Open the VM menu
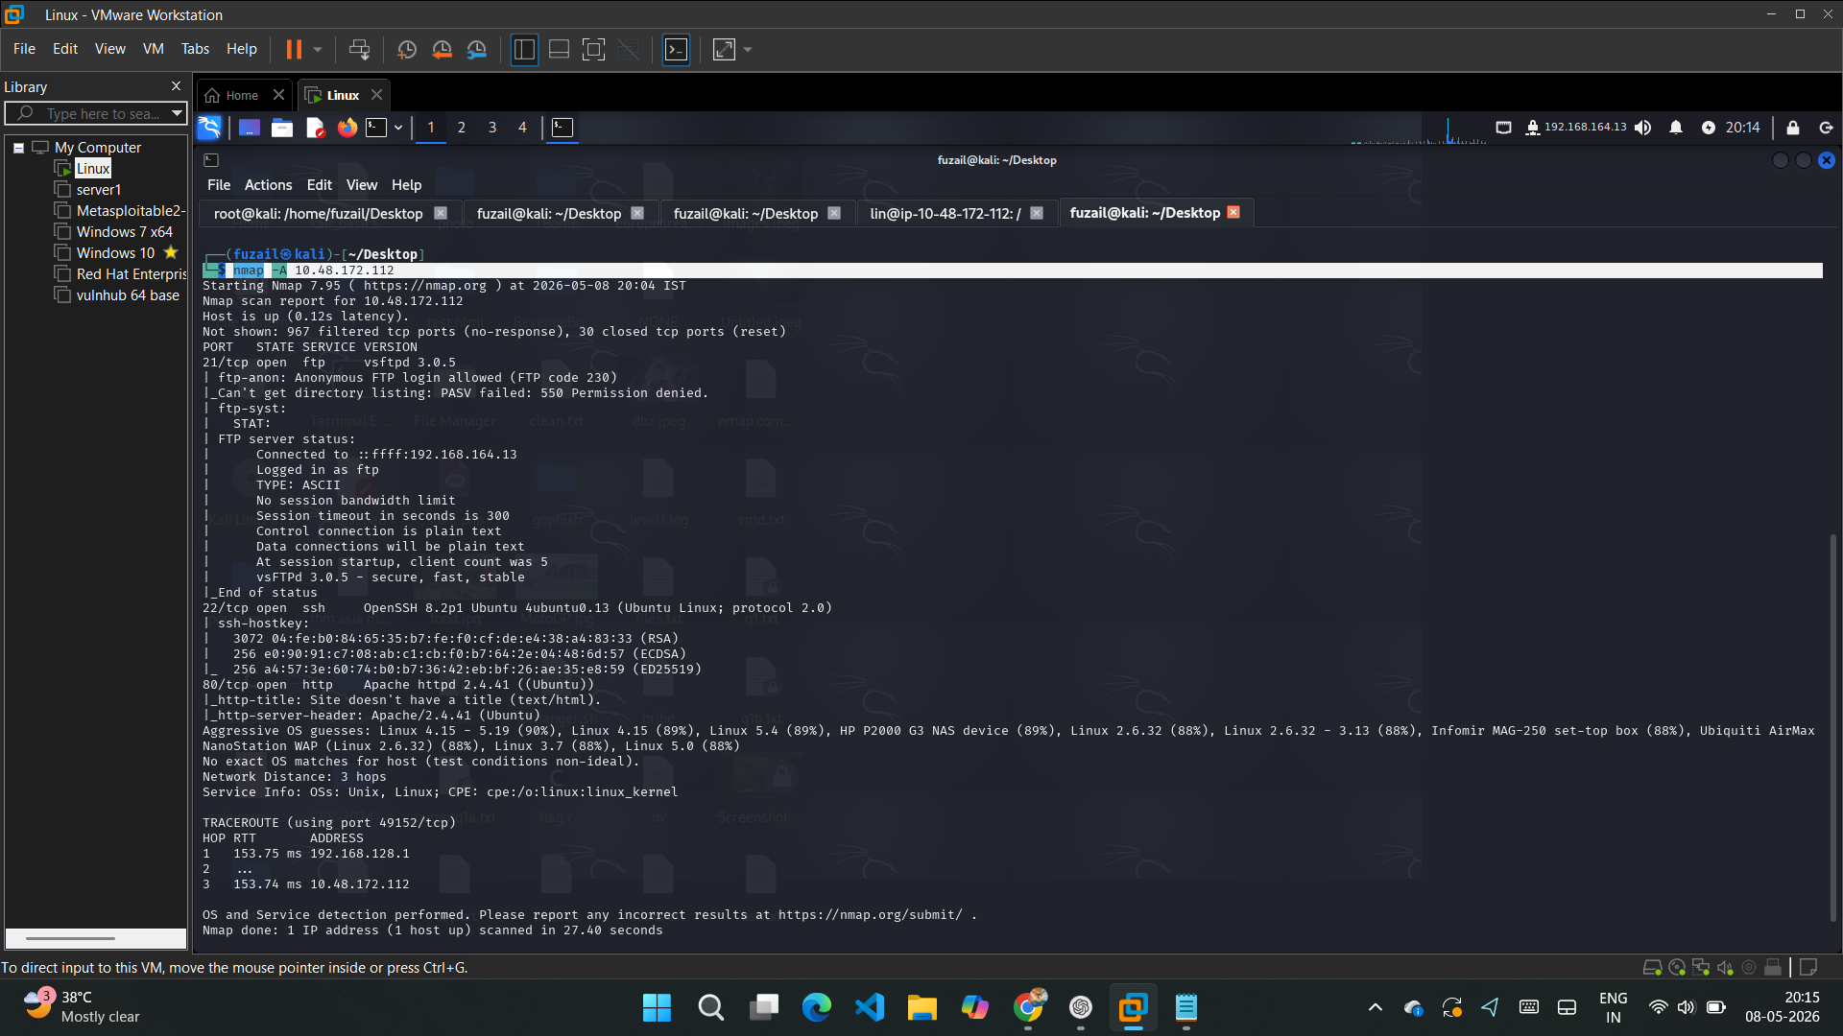 (154, 49)
